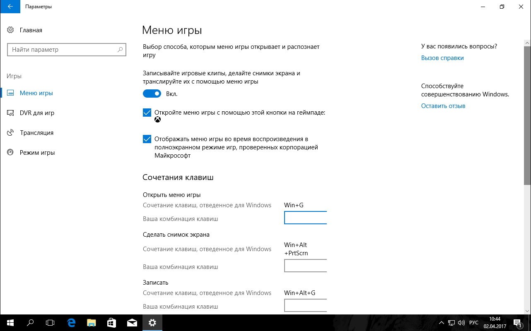Open the Windows Start menu

(10, 323)
